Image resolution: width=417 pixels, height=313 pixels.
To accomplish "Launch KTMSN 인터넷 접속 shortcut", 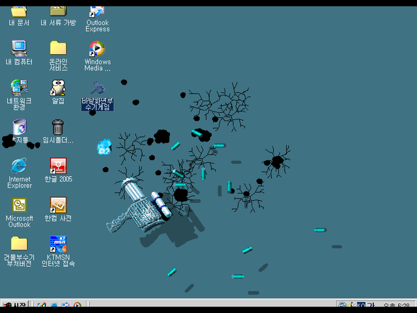I will 58,245.
